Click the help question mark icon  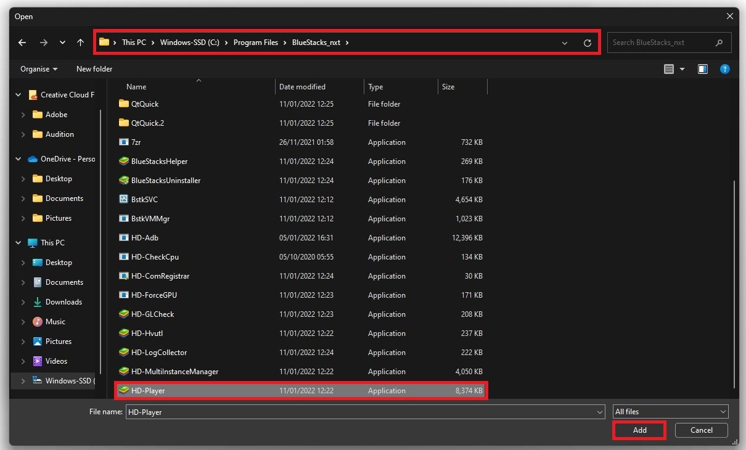(x=725, y=69)
